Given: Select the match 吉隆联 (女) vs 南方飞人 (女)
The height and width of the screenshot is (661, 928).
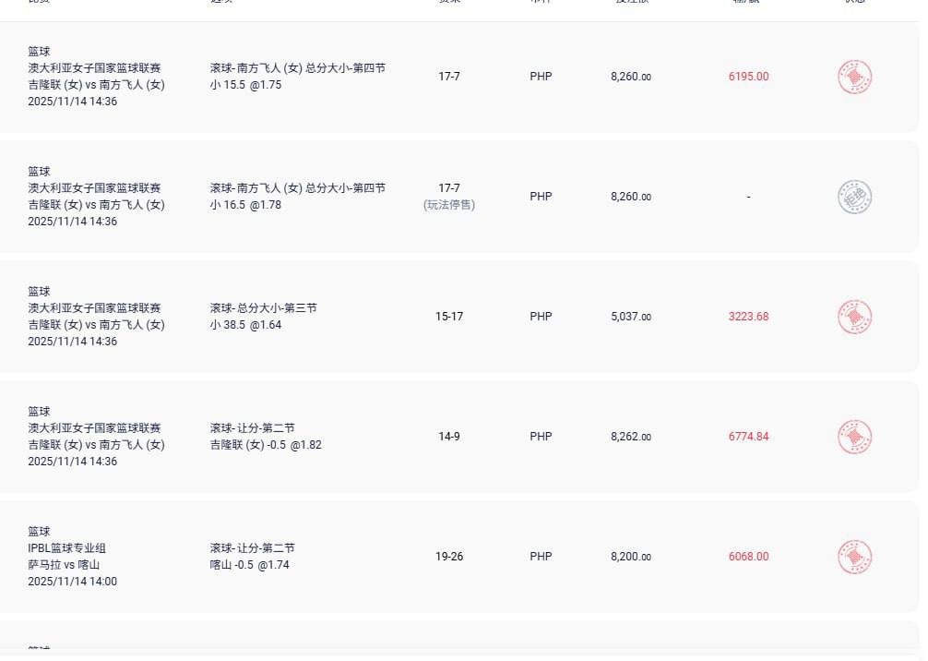Looking at the screenshot, I should (x=96, y=85).
